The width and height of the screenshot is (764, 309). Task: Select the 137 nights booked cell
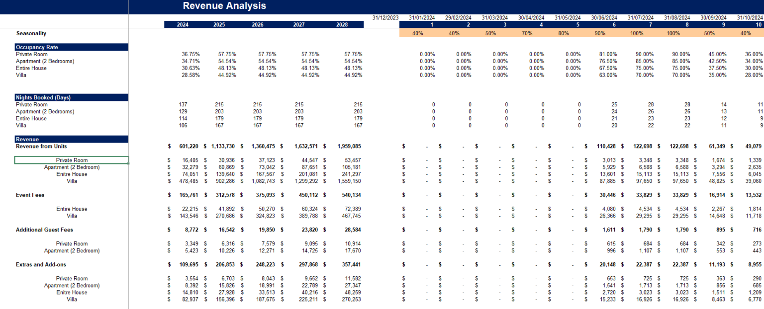pyautogui.click(x=183, y=105)
